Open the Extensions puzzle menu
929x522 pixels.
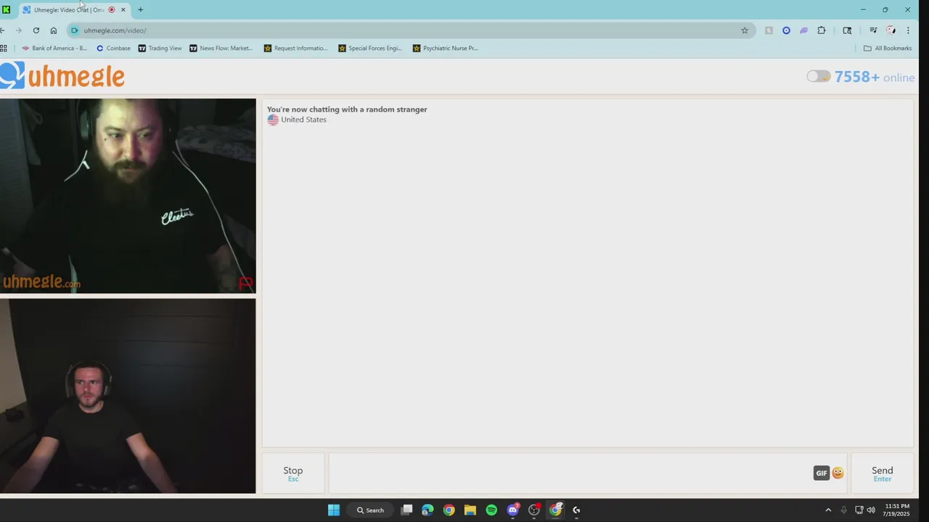point(822,30)
